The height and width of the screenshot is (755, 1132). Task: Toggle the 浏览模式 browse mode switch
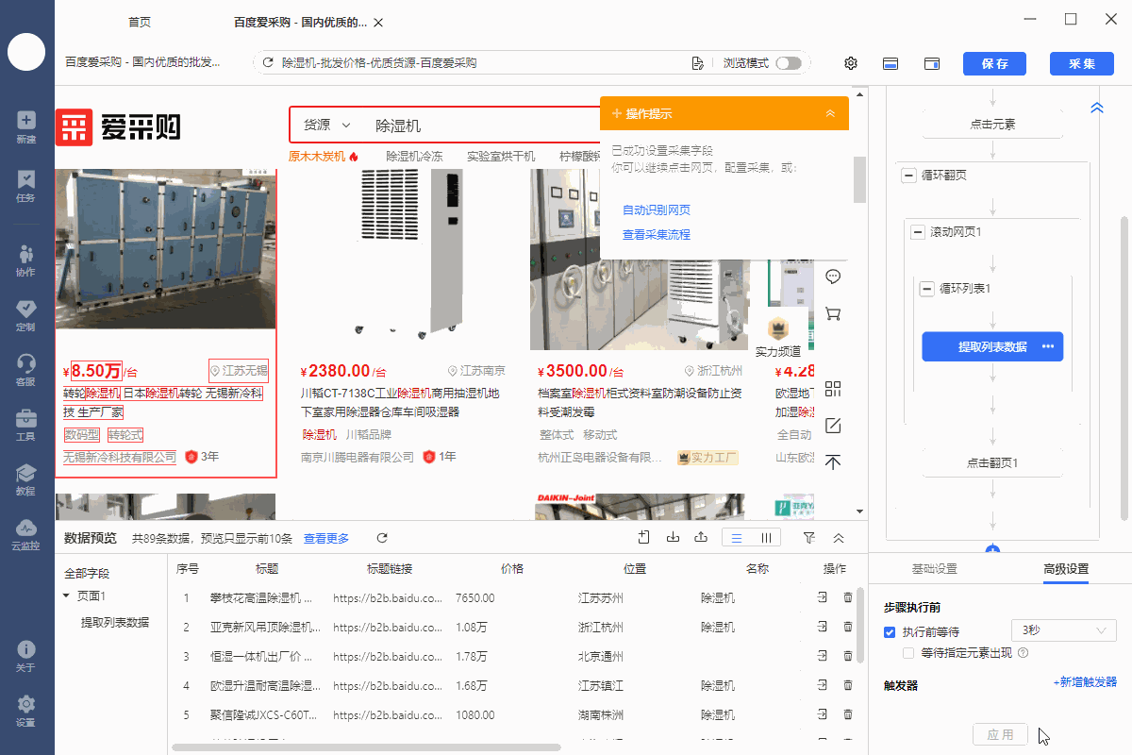(789, 63)
